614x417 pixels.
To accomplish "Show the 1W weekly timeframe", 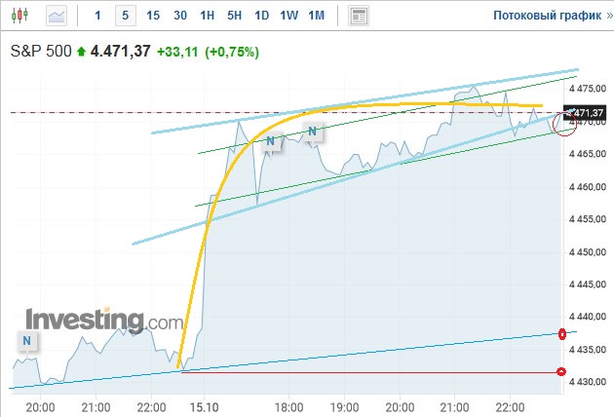I will (x=289, y=16).
